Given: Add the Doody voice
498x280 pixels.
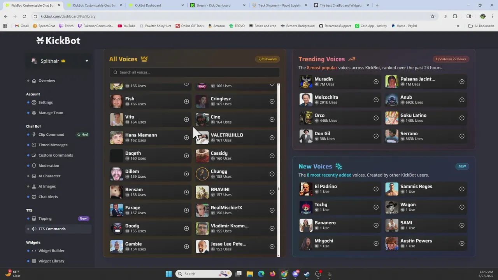Looking at the screenshot, I should tap(186, 228).
